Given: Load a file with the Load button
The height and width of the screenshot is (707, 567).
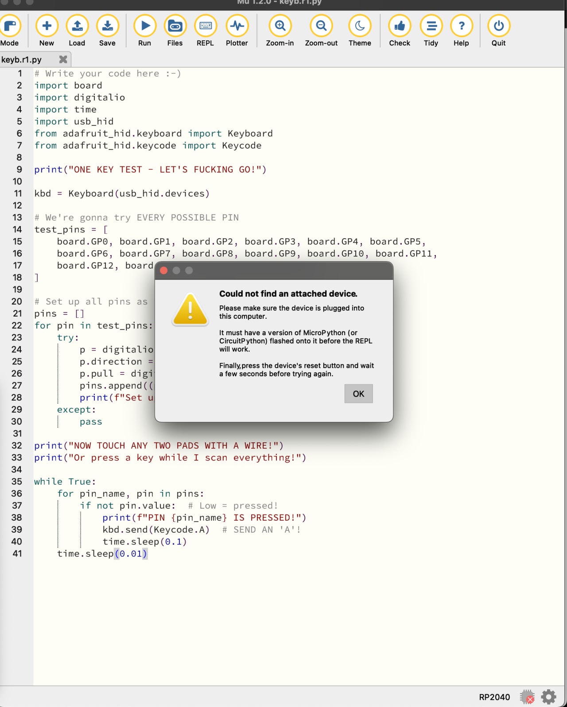Looking at the screenshot, I should click(77, 31).
